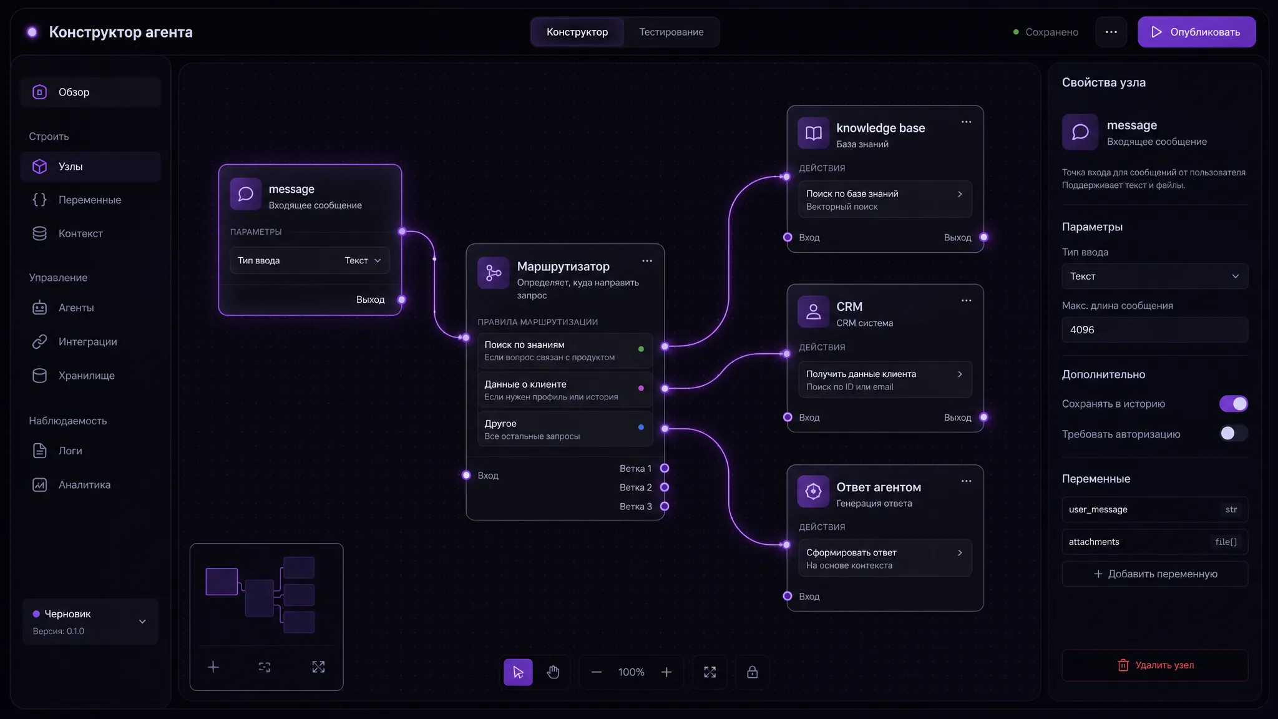1278x719 pixels.
Task: Select the hand pan tool
Action: (x=553, y=672)
